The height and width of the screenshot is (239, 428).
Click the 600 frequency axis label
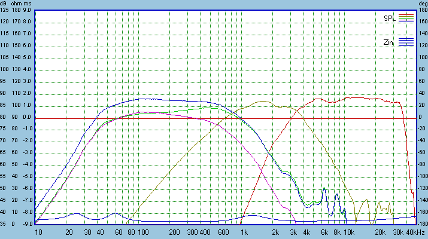tap(223, 232)
